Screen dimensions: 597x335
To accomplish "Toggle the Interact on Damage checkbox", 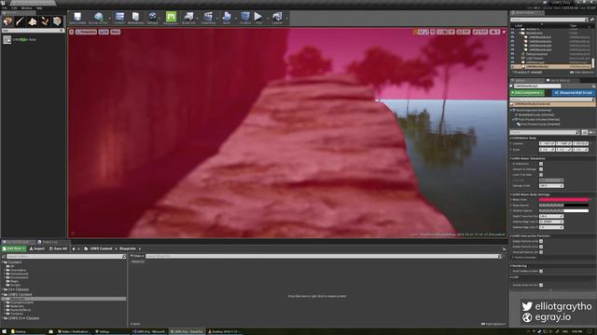I will 541,169.
